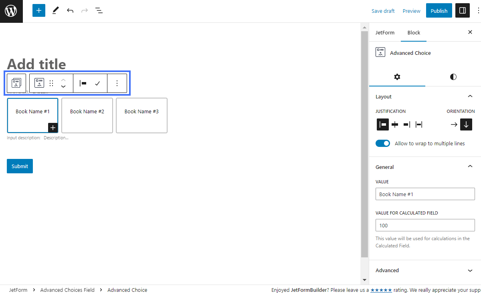Image resolution: width=481 pixels, height=293 pixels.
Task: Click the Description placeholder text
Action: 56,138
